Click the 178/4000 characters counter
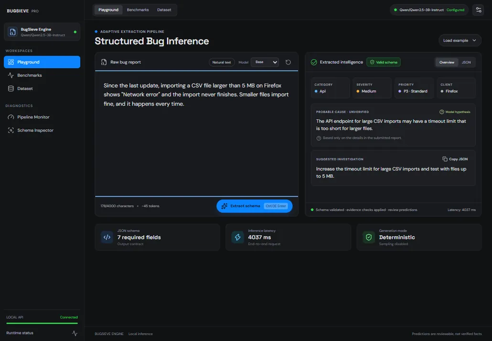Viewport: 492px width, 341px height. [117, 206]
